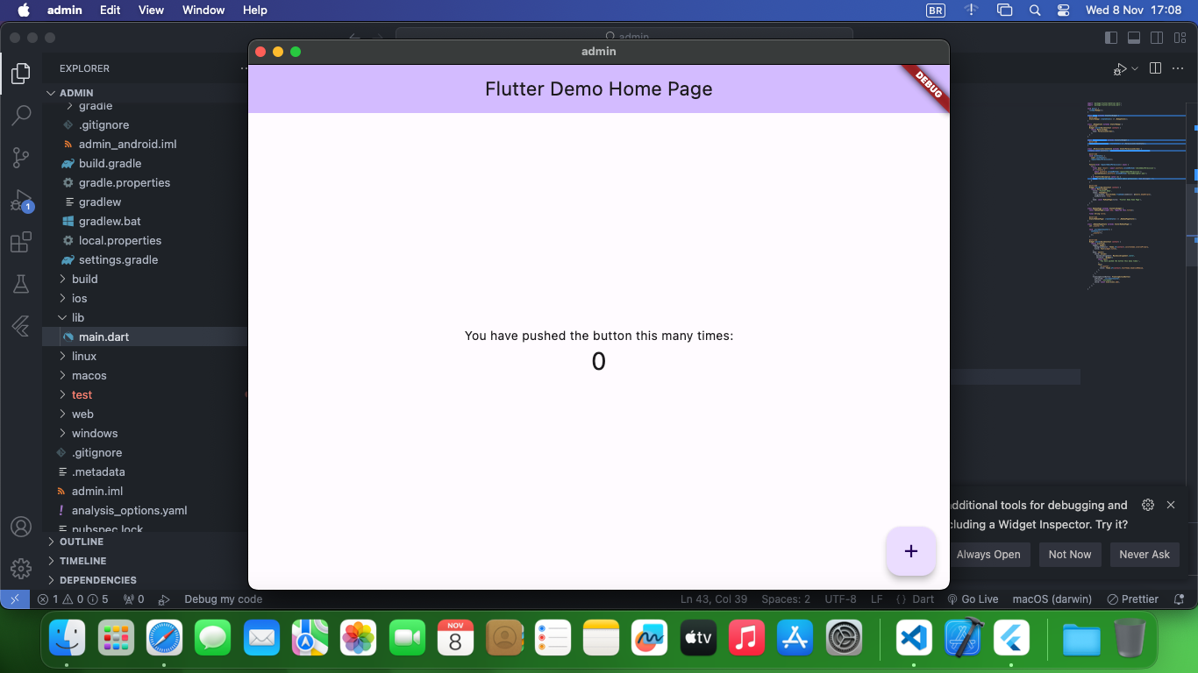Dismiss the Widget Inspector notification
This screenshot has width=1198, height=673.
tap(1171, 505)
